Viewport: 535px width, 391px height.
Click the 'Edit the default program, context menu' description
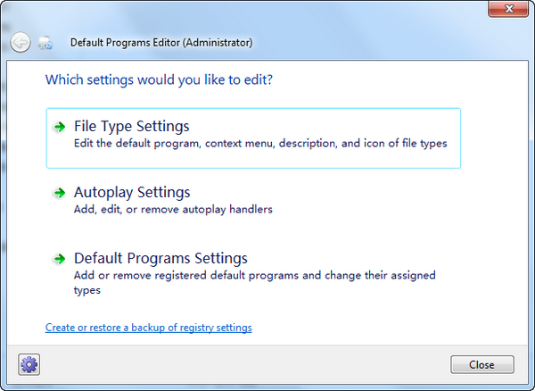click(259, 143)
